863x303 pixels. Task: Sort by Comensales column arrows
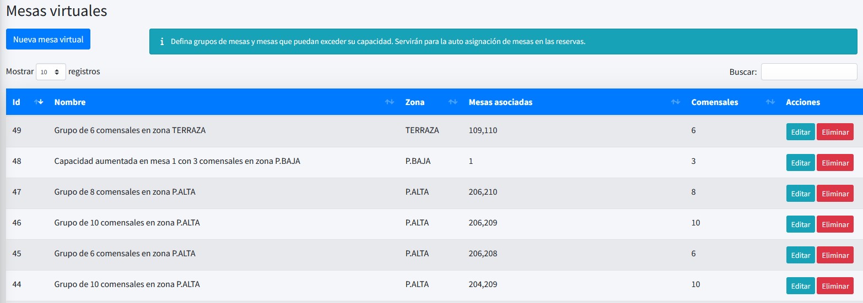pos(770,102)
